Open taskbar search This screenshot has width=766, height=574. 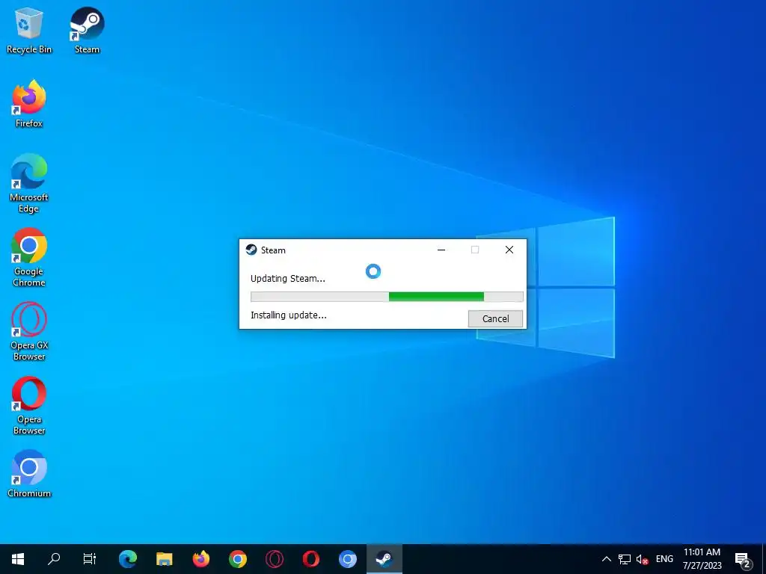[x=54, y=559]
